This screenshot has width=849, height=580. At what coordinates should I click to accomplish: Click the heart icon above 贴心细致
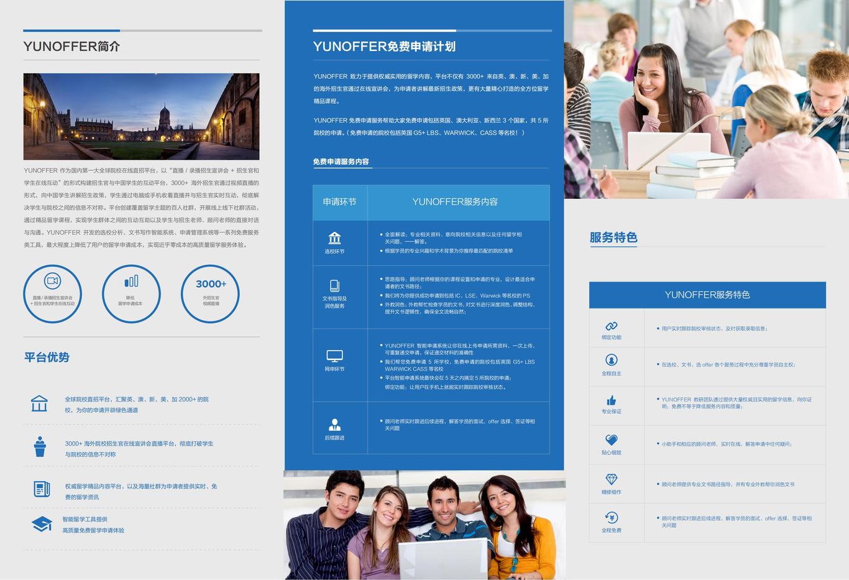[x=612, y=440]
